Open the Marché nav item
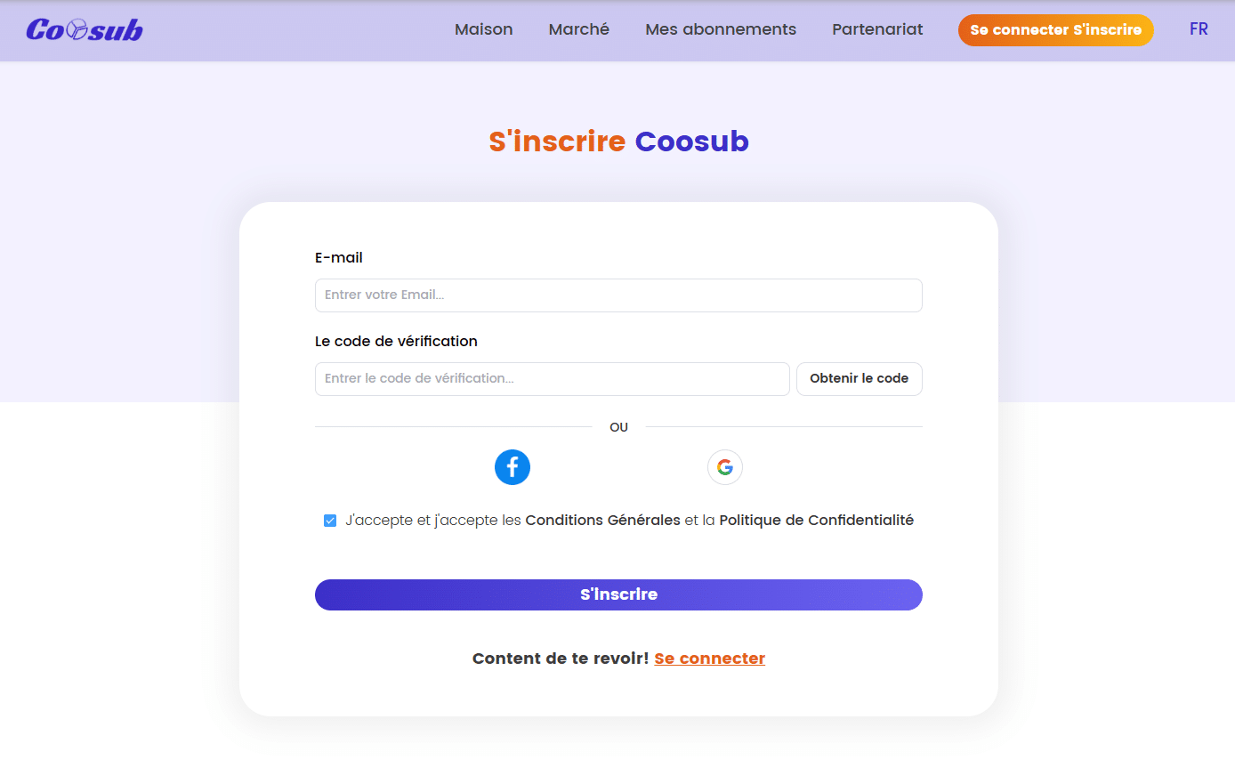The height and width of the screenshot is (776, 1235). 578,29
